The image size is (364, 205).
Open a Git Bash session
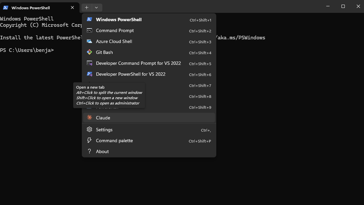click(x=104, y=52)
